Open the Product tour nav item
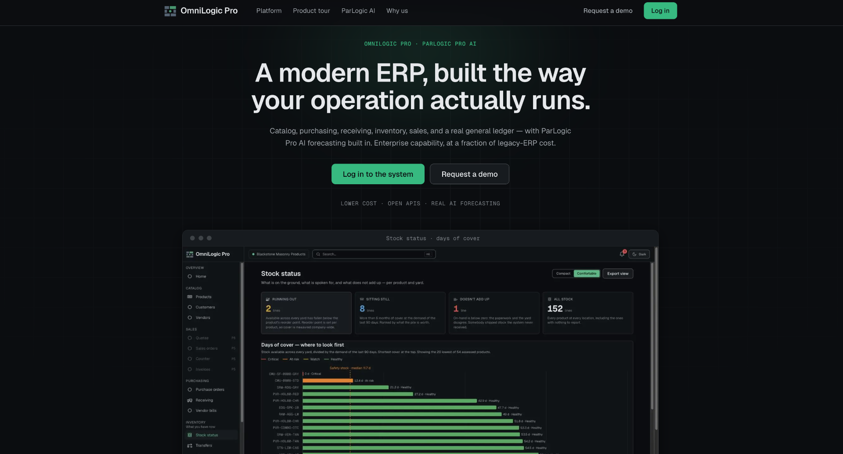The image size is (843, 454). click(x=311, y=11)
